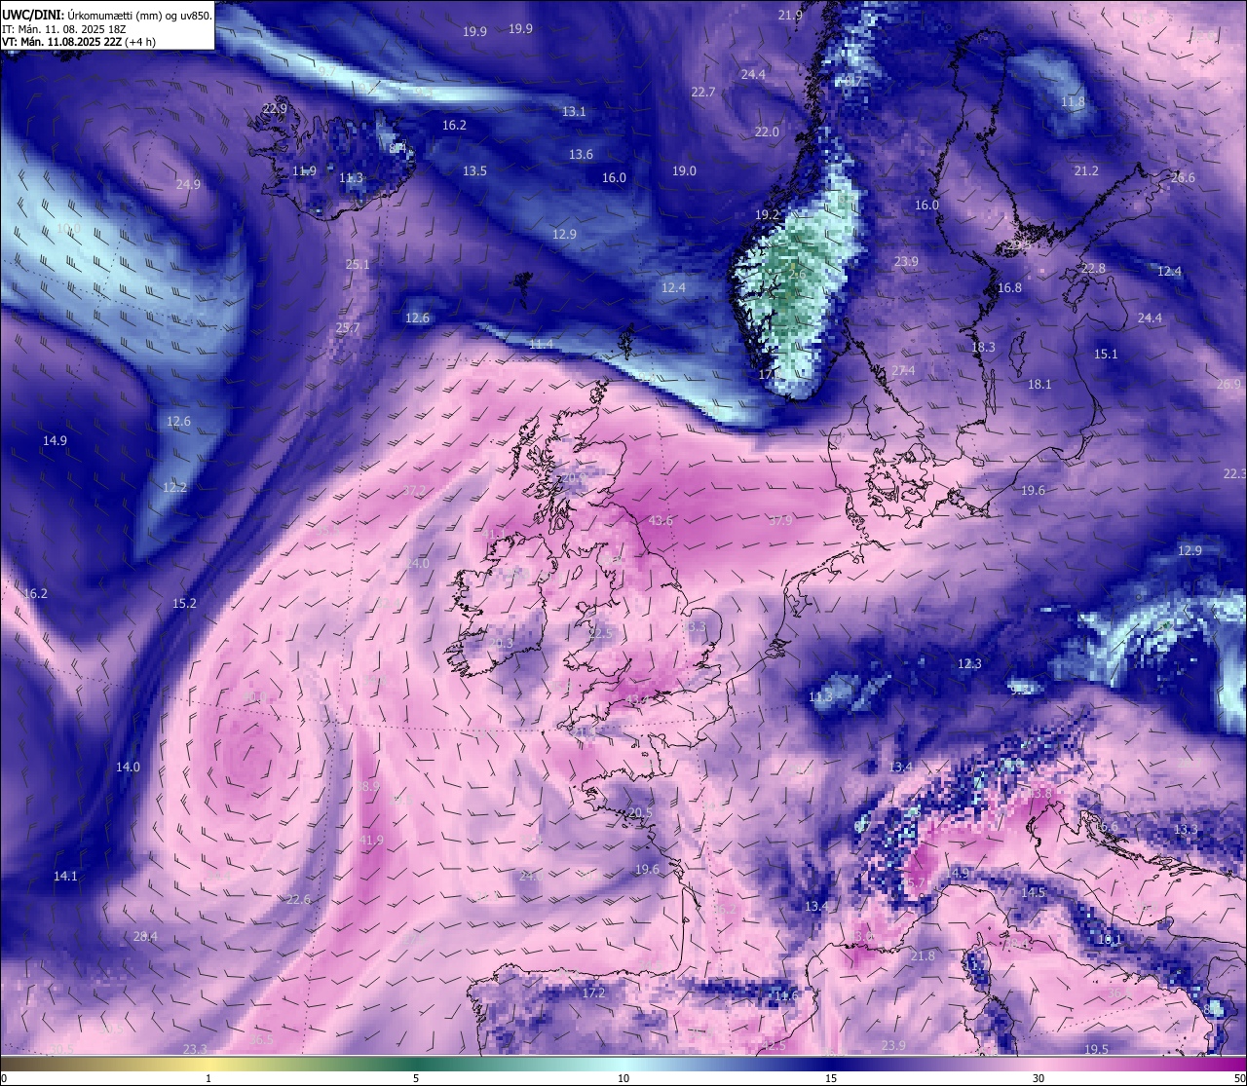Select the IT initial time 18Z line
Screen dimensions: 1247x1086
coord(63,29)
